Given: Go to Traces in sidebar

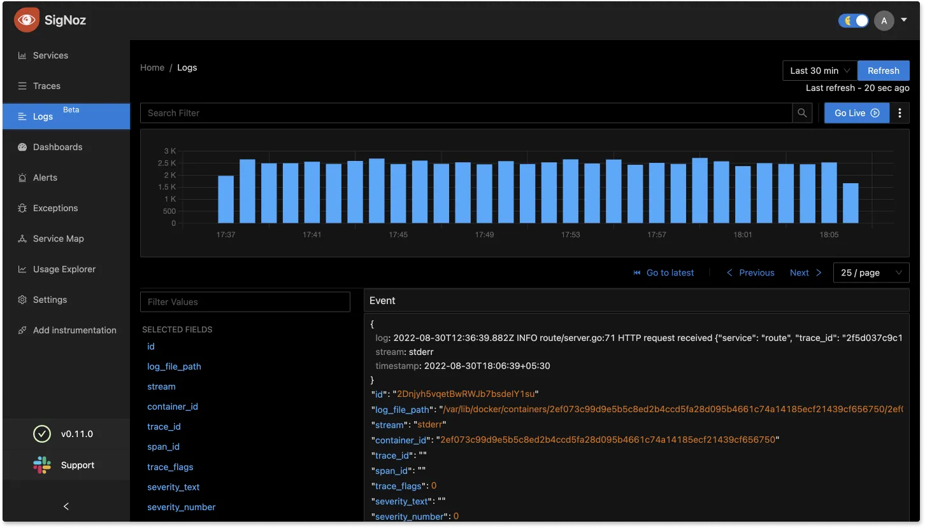Looking at the screenshot, I should 47,86.
